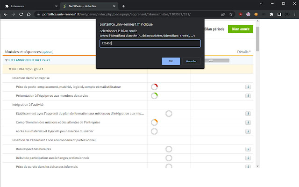Go forward using the browser forward arrow

pos(13,14)
